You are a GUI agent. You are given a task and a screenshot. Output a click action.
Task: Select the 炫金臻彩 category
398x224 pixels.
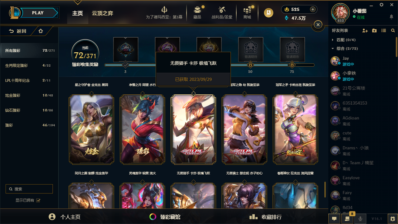pos(29,95)
